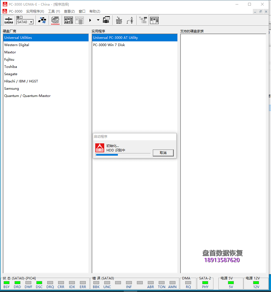This screenshot has width=271, height=292.
Task: Select Universal PC-3000 AT Utility
Action: [x=135, y=38]
